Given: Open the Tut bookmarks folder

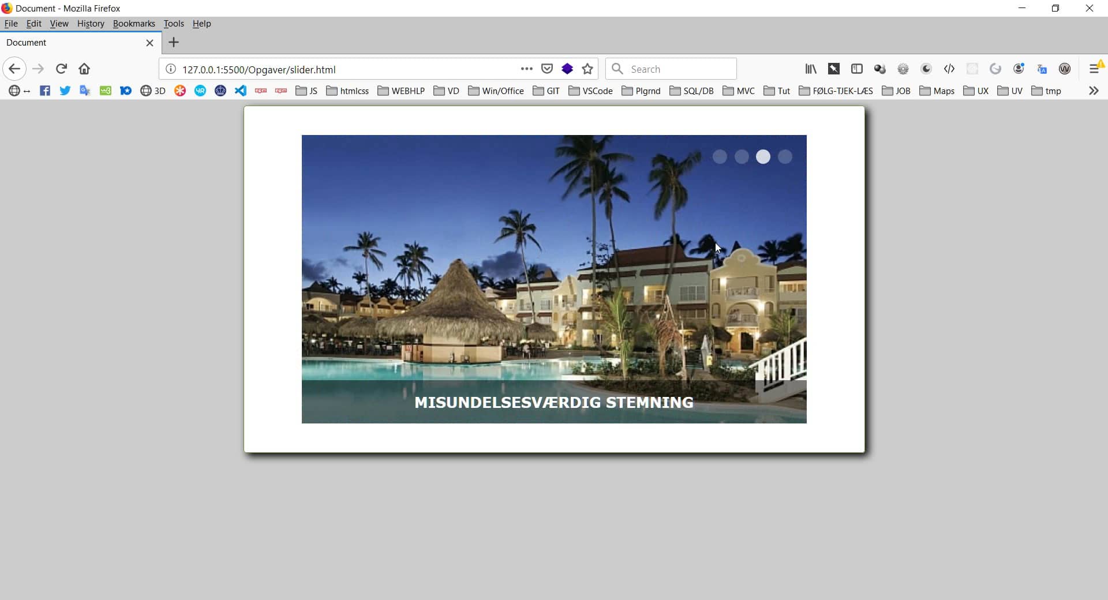Looking at the screenshot, I should (777, 91).
